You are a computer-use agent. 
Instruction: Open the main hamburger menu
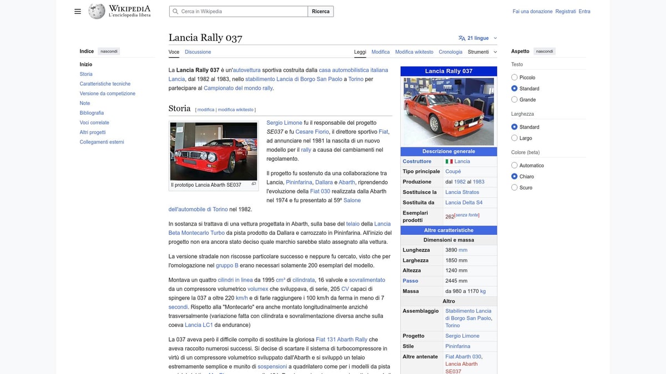tap(78, 11)
